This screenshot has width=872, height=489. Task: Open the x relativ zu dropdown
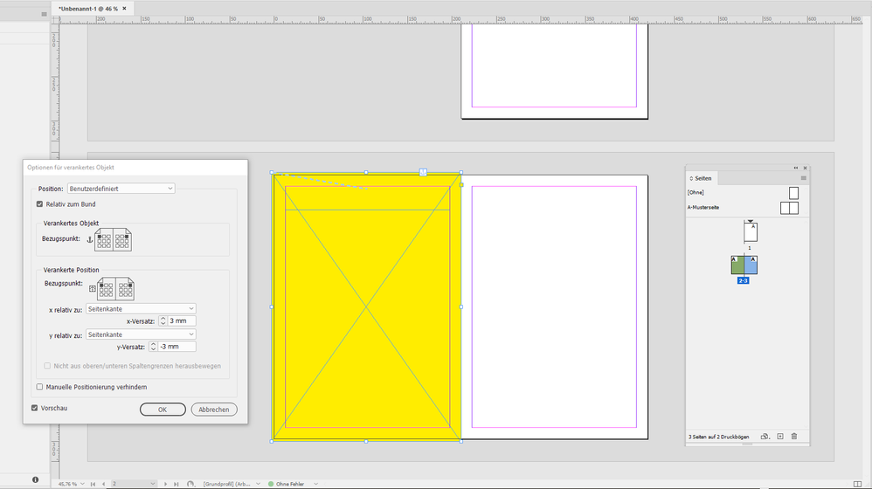click(141, 308)
